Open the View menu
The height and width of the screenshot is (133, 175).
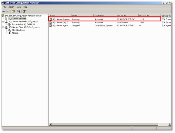pyautogui.click(x=19, y=7)
